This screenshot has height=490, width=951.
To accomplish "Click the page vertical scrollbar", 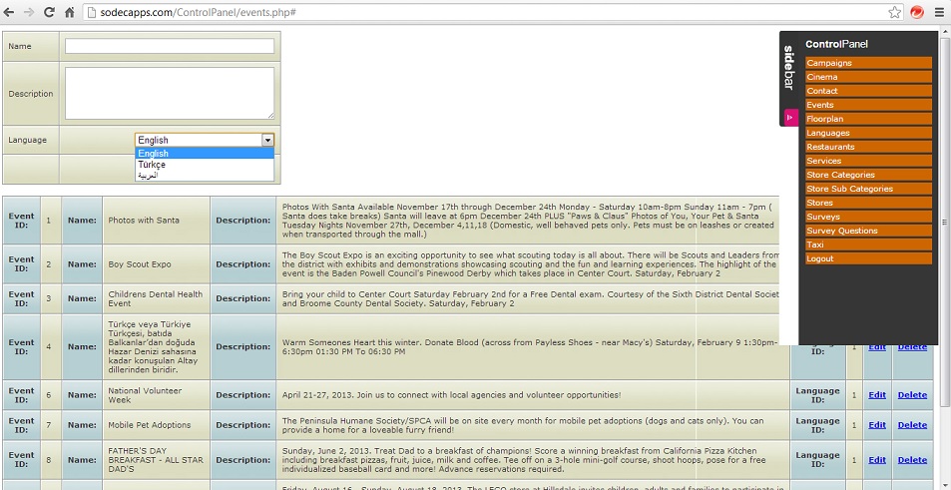I will pyautogui.click(x=945, y=249).
